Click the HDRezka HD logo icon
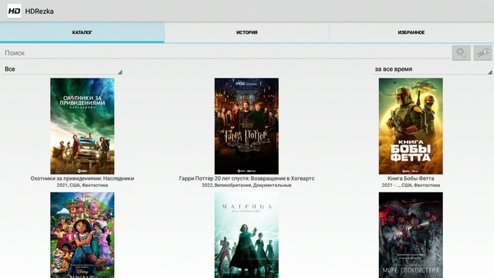The height and width of the screenshot is (278, 494). pos(14,11)
